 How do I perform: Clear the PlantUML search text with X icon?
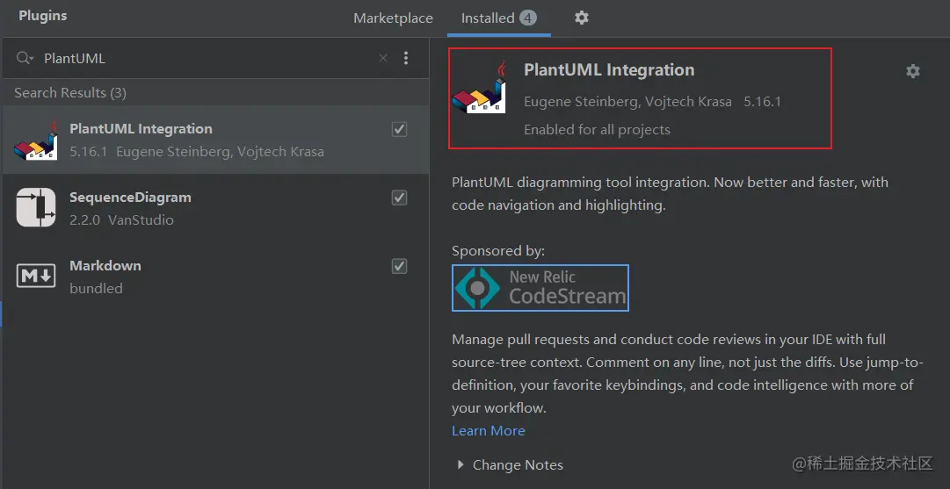383,58
